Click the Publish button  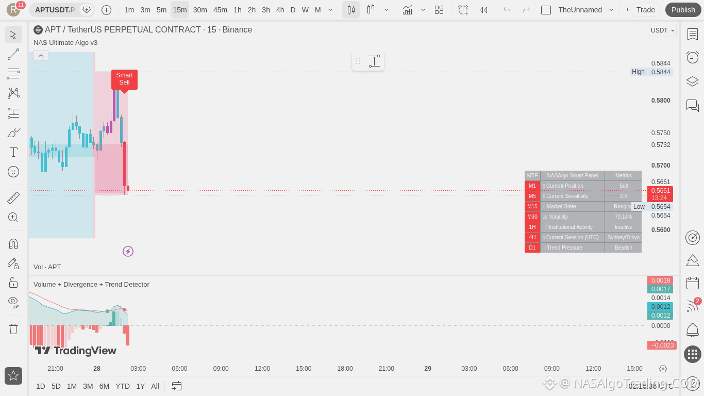tap(683, 10)
